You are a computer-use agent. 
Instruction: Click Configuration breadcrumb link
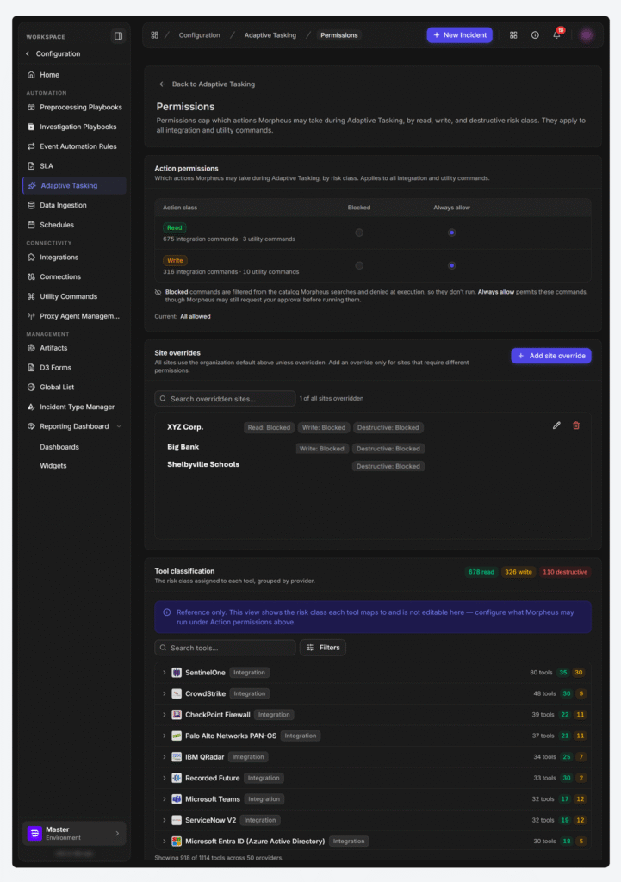click(x=199, y=35)
